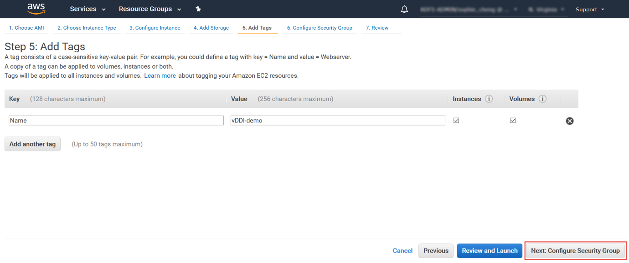Proceed with Next: Configure Security Group

coord(575,251)
